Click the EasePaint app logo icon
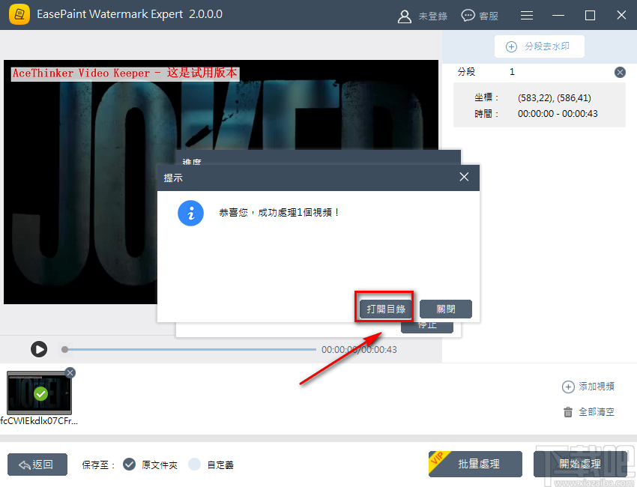The width and height of the screenshot is (637, 487). tap(19, 15)
